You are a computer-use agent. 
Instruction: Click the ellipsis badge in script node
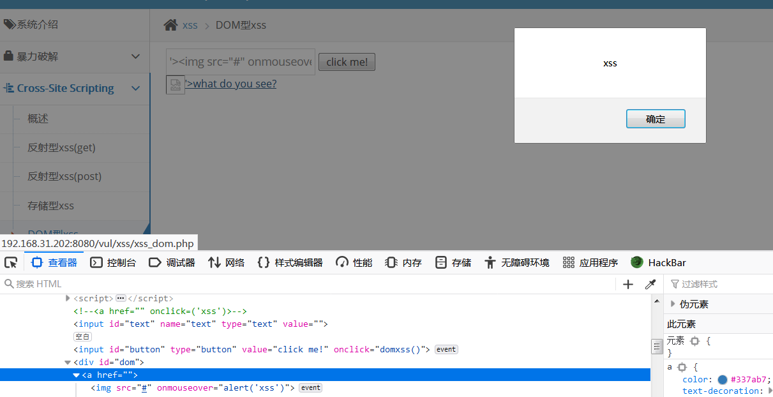121,298
